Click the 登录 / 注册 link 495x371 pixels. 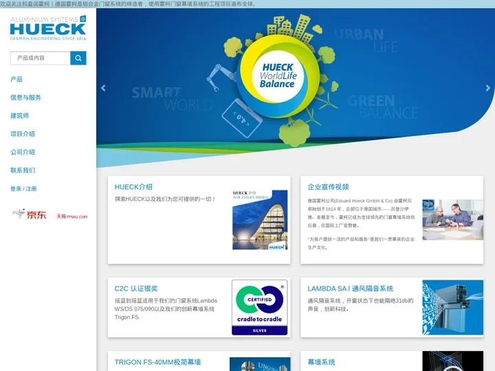[x=23, y=189]
